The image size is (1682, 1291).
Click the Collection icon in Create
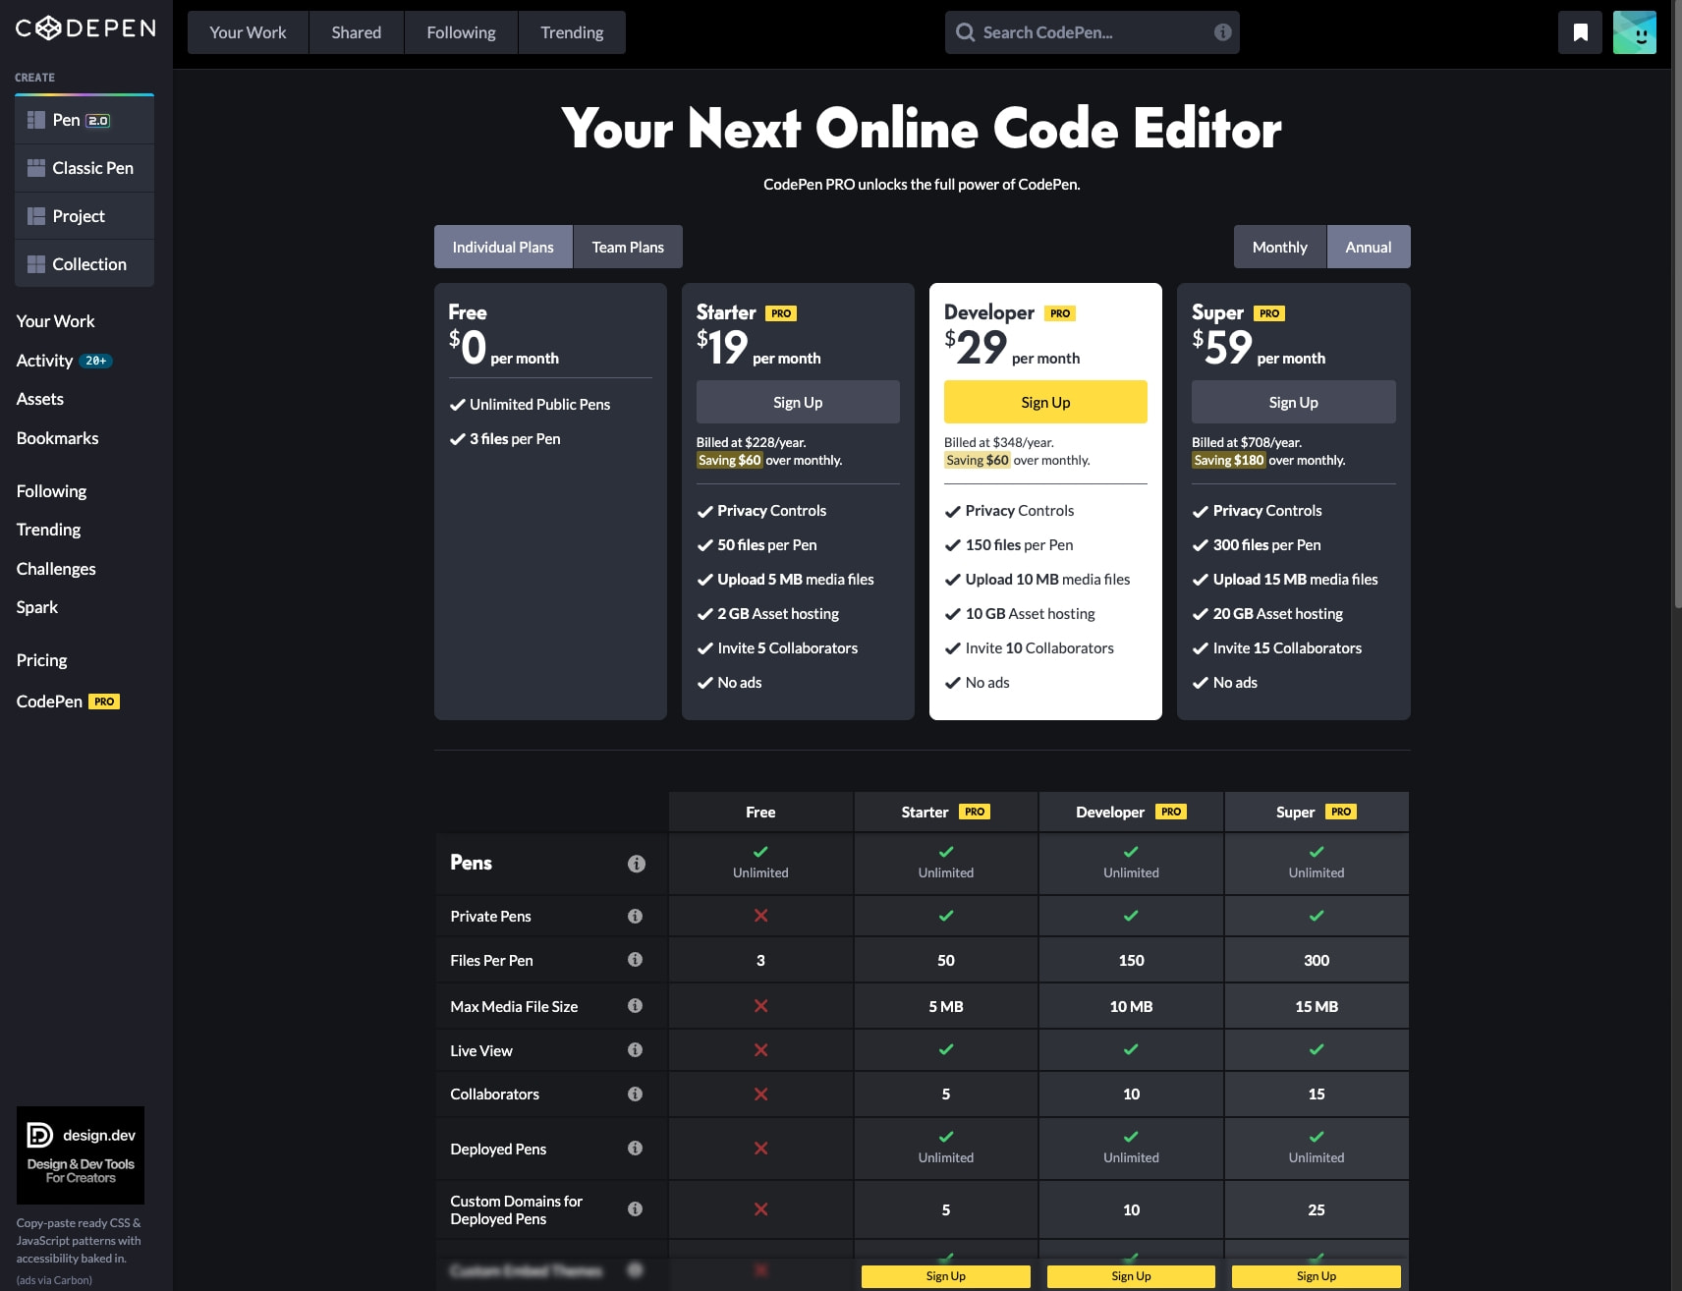coord(36,264)
